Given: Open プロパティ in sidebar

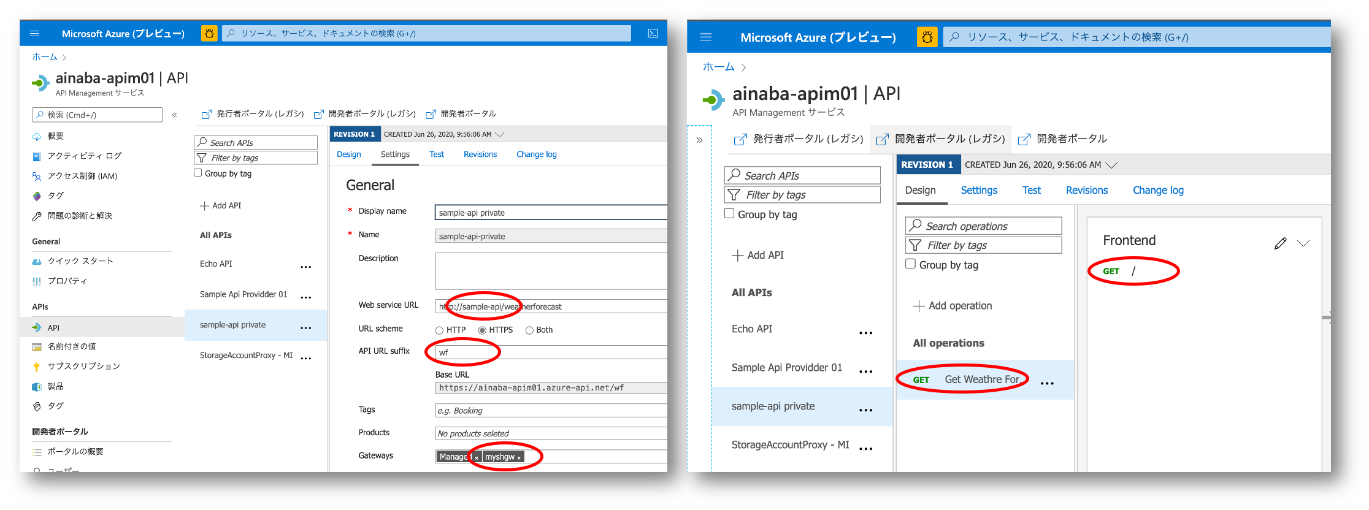Looking at the screenshot, I should tap(67, 281).
